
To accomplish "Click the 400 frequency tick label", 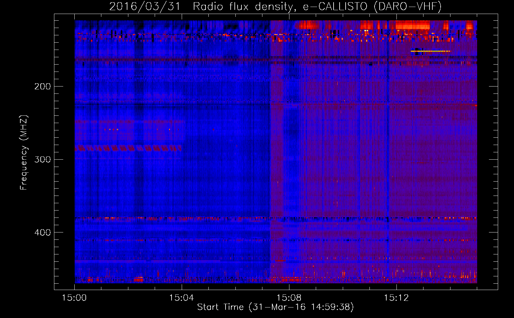I will [x=43, y=232].
